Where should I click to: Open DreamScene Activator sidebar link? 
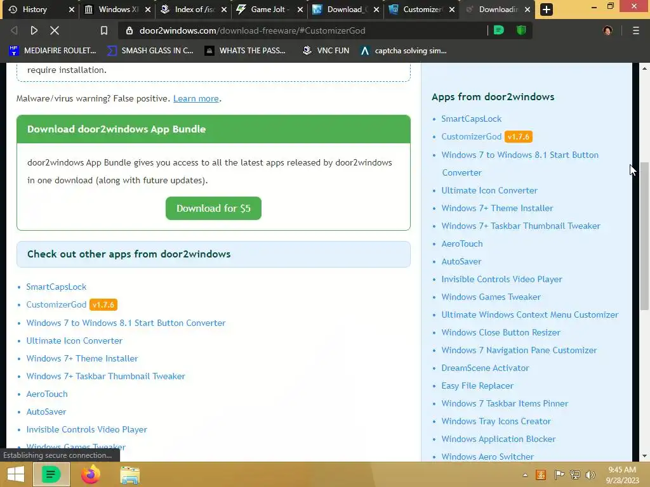(x=485, y=368)
